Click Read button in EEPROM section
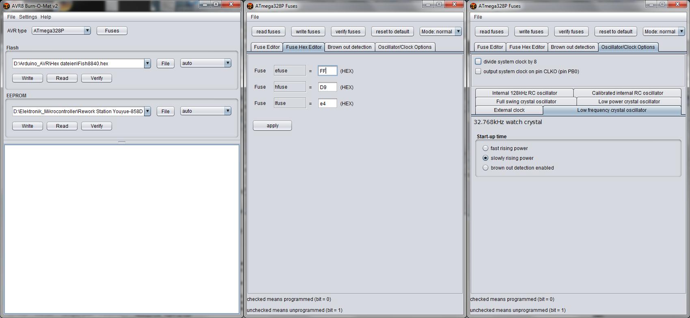 62,126
